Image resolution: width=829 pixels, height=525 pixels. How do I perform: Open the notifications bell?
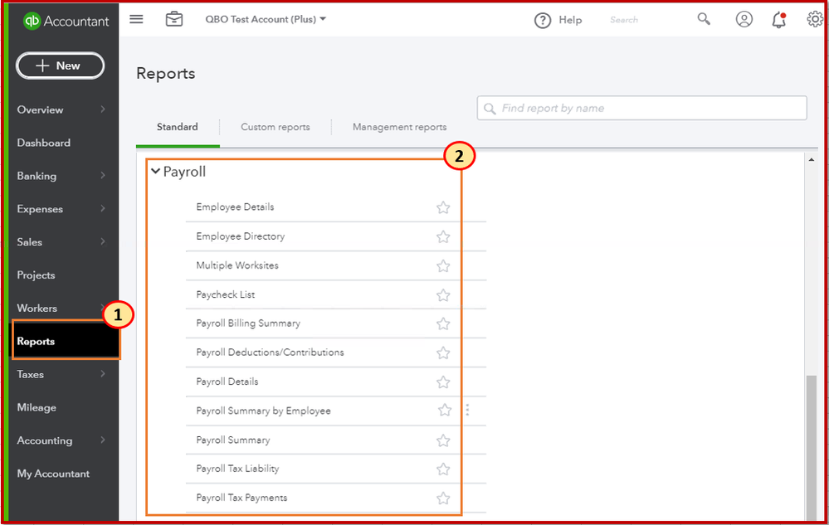(x=778, y=20)
